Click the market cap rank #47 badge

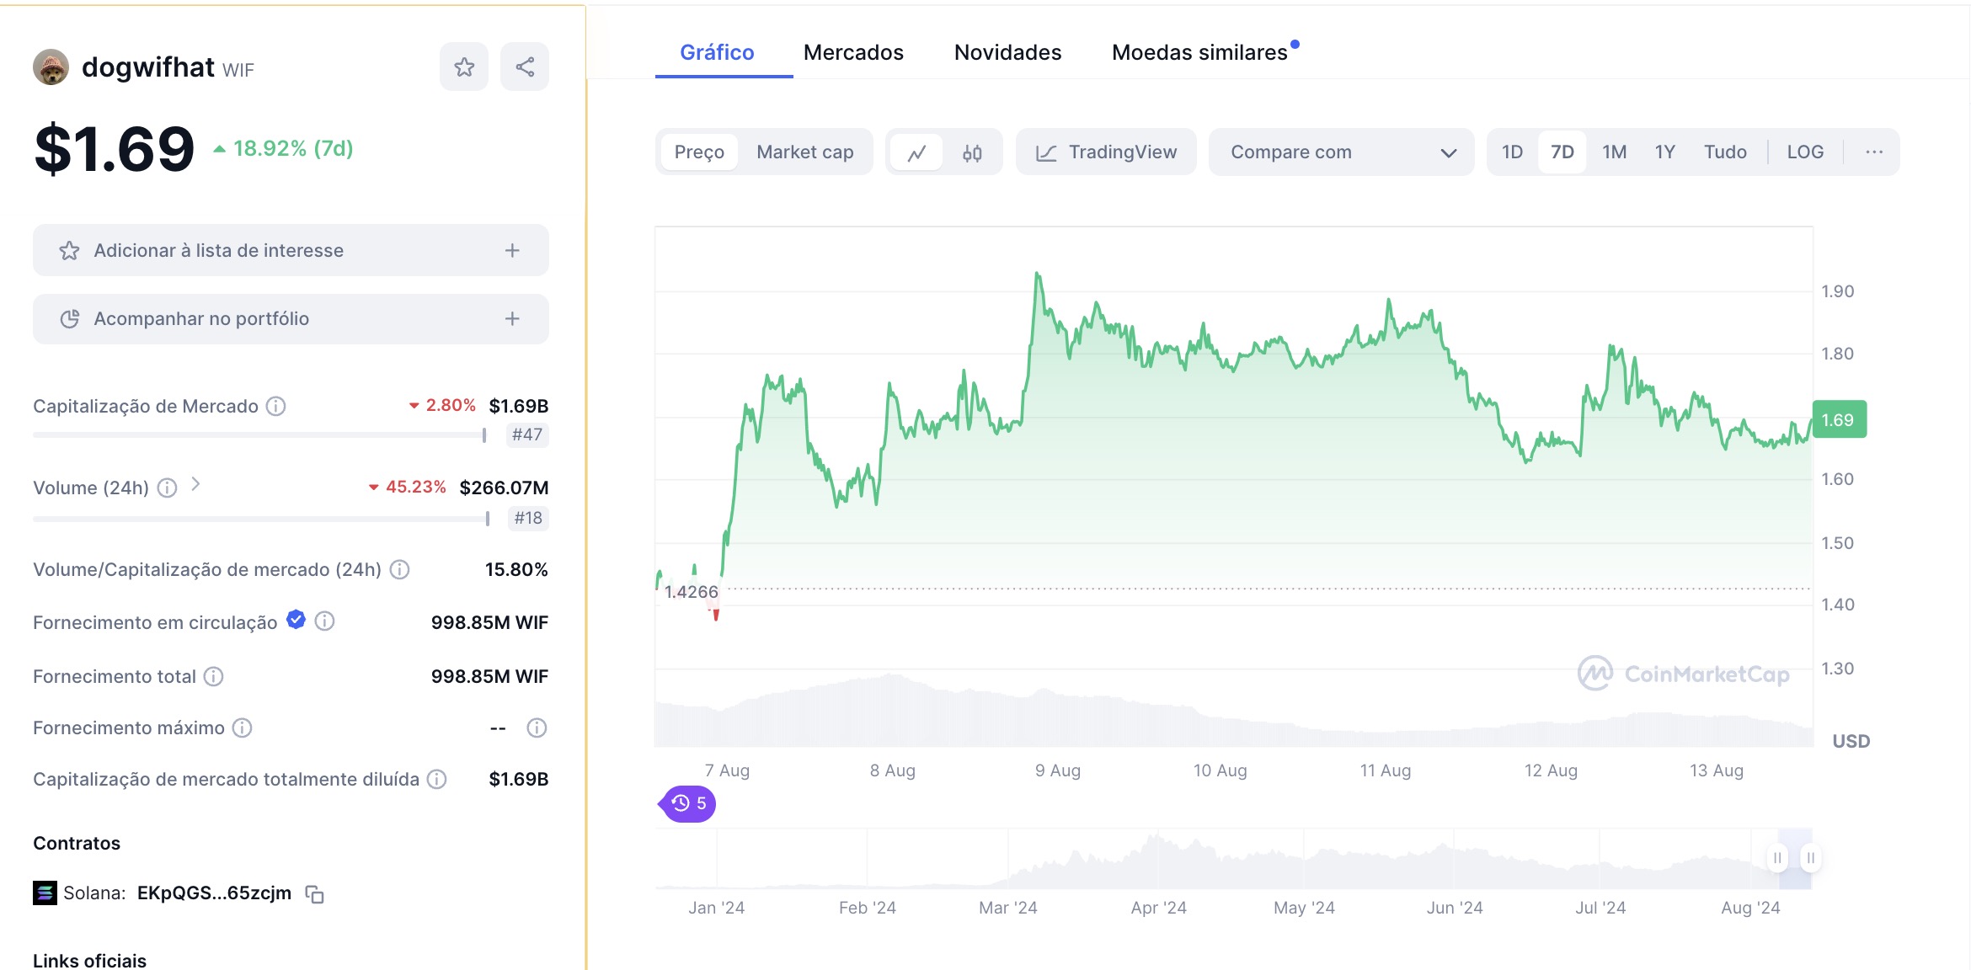(x=527, y=434)
